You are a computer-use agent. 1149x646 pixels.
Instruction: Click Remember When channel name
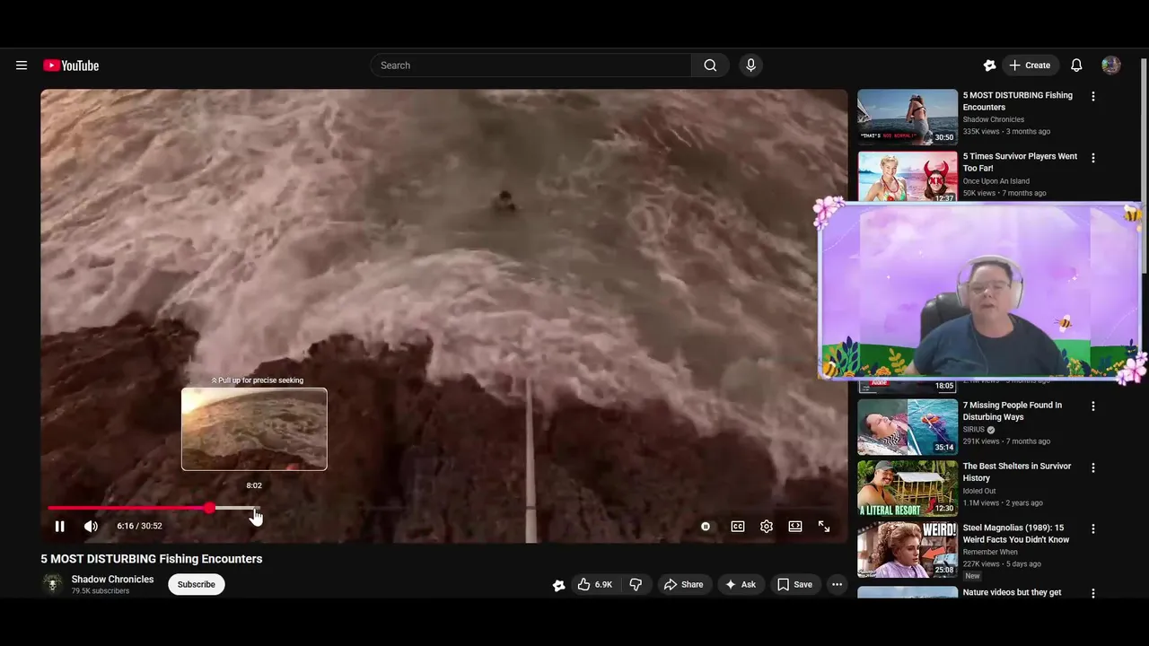(991, 553)
